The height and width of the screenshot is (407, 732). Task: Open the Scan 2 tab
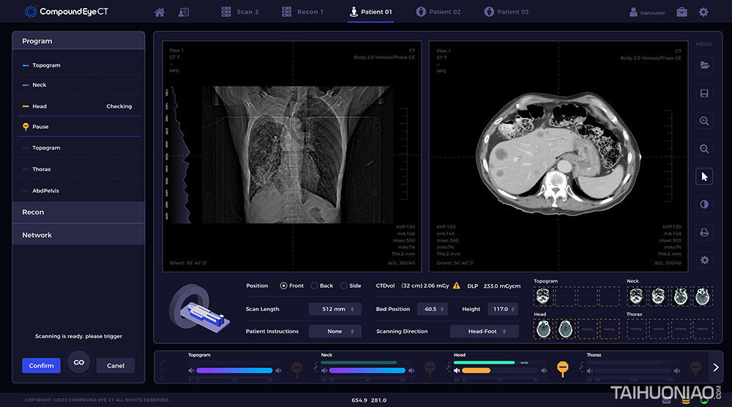(240, 12)
